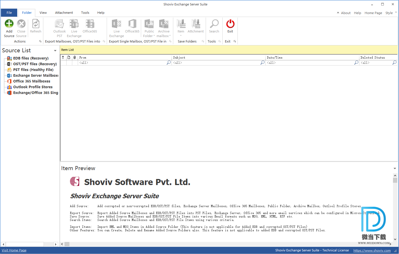Screen dimensions: 399x254
Task: Click Source List scroll left arrow
Action: (x=3, y=244)
